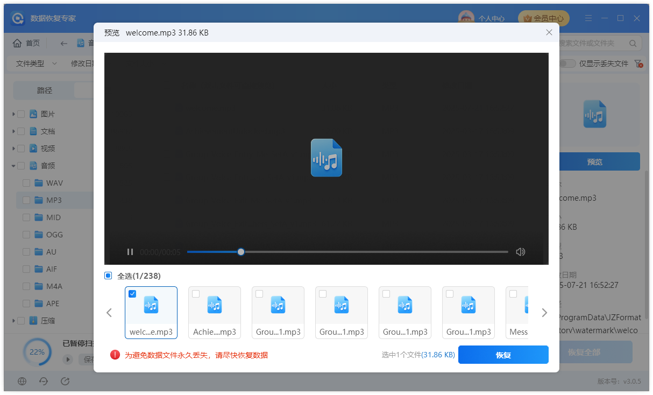Image resolution: width=653 pixels, height=395 pixels.
Task: Click the globe icon in bottom bar
Action: pyautogui.click(x=22, y=382)
